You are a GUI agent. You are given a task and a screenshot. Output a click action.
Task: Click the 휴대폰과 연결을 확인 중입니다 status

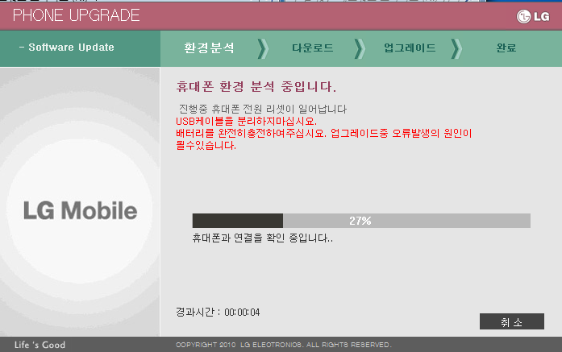pyautogui.click(x=262, y=238)
